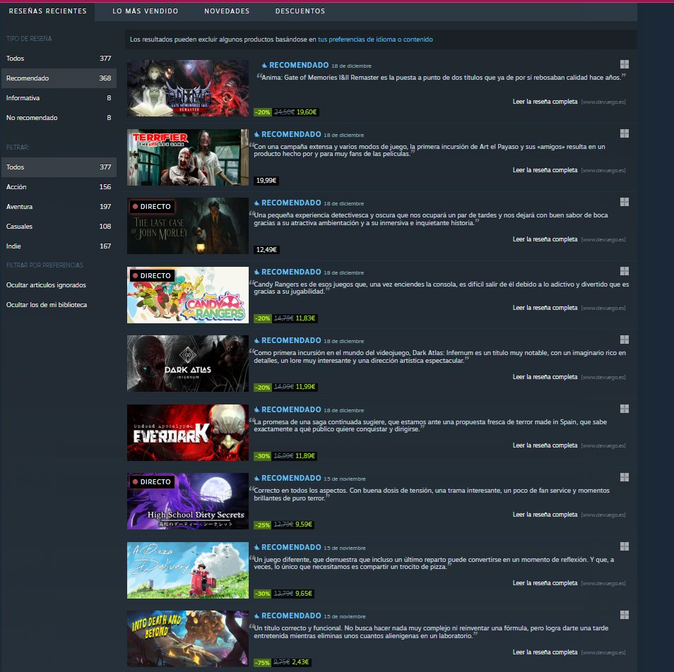Viewport: 674px width, 672px height.
Task: Click the 2,43€ price for Into Death and Beyond
Action: (x=300, y=662)
